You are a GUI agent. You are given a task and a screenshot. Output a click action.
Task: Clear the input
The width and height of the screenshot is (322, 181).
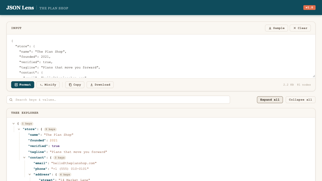[x=300, y=28]
